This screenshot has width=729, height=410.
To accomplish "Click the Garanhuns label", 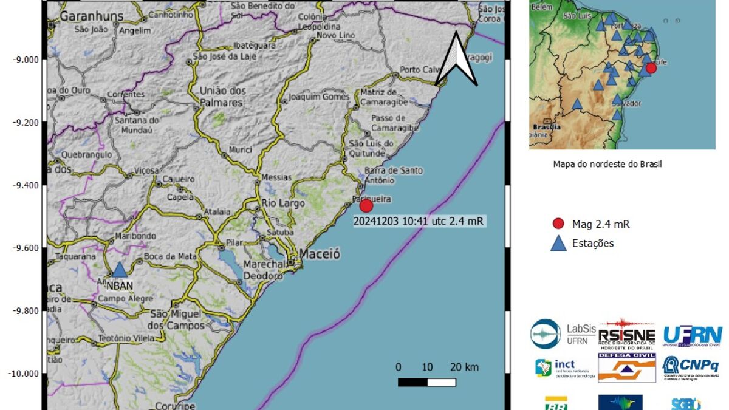I will click(92, 15).
